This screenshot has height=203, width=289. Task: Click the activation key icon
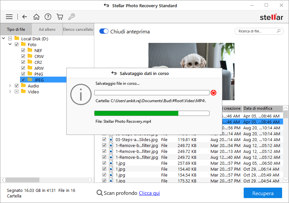[x=71, y=17]
